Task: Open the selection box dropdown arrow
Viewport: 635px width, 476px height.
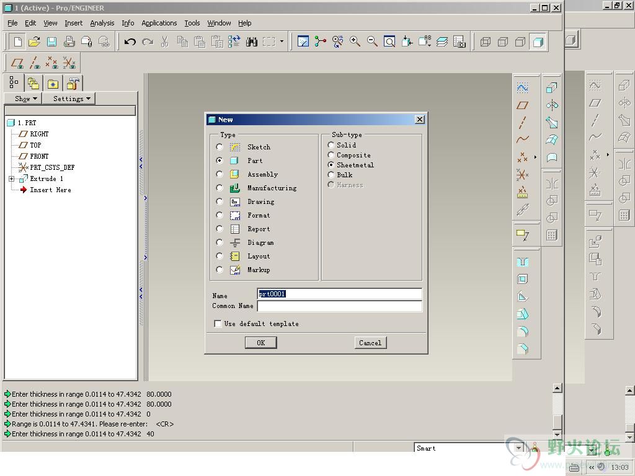Action: coord(282,42)
